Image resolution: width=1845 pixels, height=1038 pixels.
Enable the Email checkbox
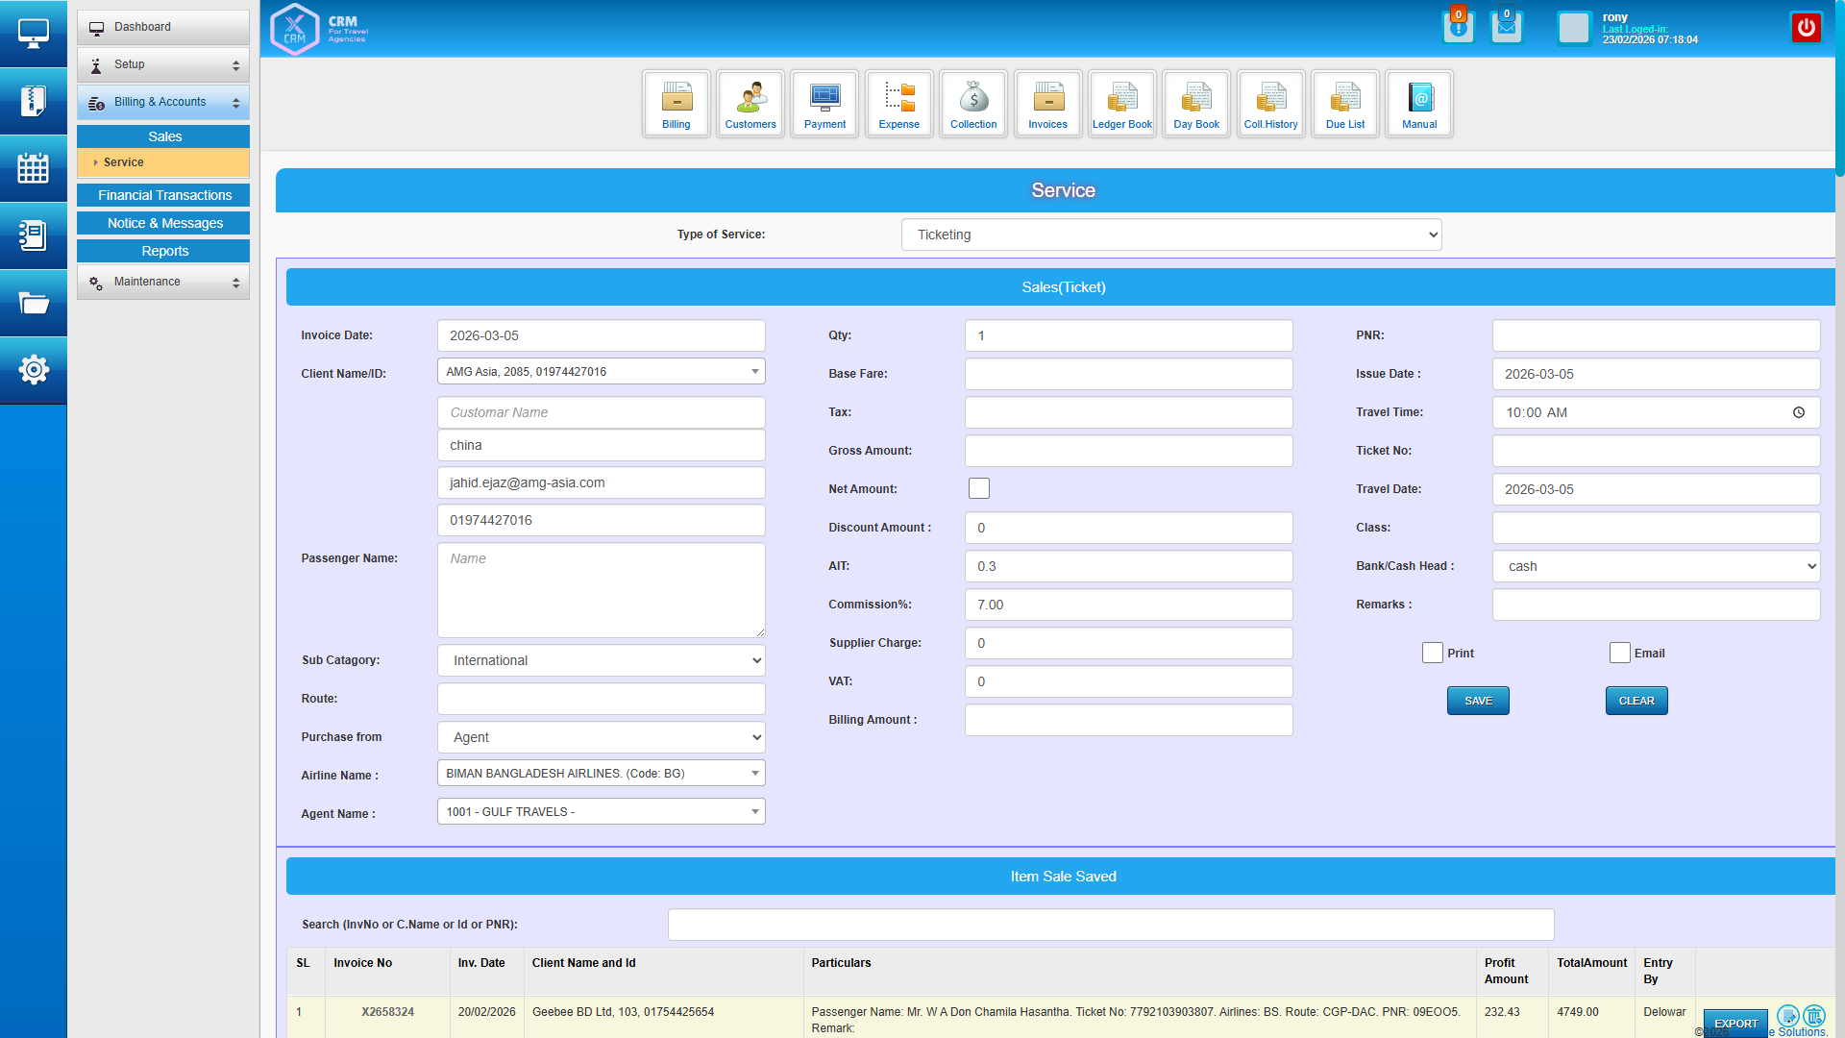pos(1619,653)
